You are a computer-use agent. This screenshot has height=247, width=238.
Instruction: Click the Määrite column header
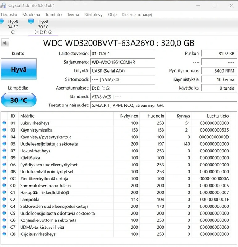click(x=66, y=116)
